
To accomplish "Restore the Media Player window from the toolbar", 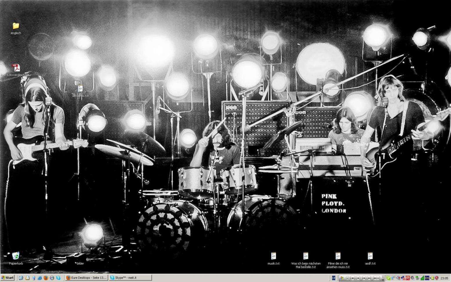I will point(383,280).
